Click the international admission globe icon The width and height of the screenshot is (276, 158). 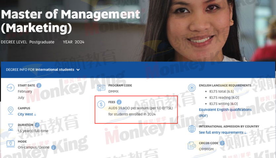(x=192, y=129)
